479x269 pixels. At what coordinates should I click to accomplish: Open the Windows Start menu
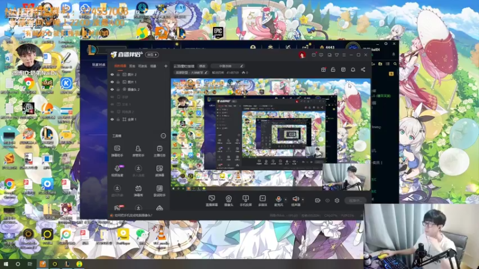(5, 264)
